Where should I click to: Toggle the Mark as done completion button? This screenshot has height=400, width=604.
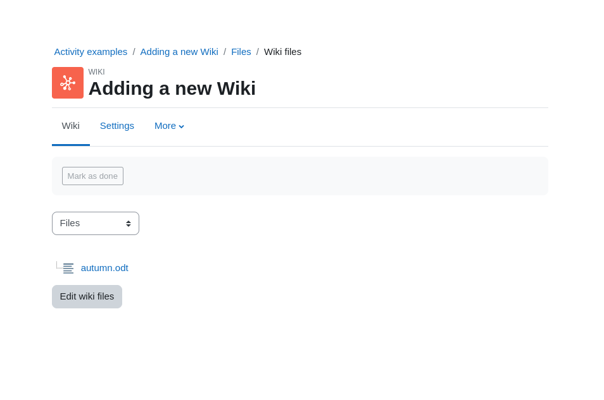(93, 176)
